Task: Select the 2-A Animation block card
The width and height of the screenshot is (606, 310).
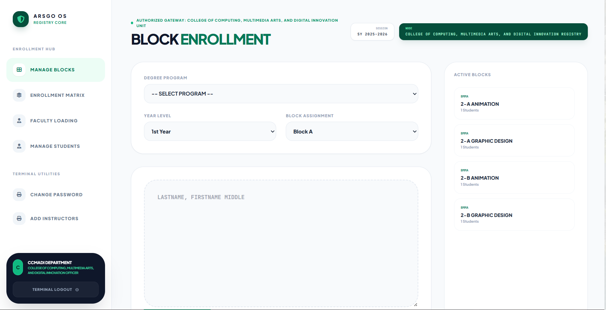Action: pos(514,104)
